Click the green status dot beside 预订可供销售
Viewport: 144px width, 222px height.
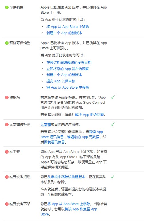coord(7,43)
